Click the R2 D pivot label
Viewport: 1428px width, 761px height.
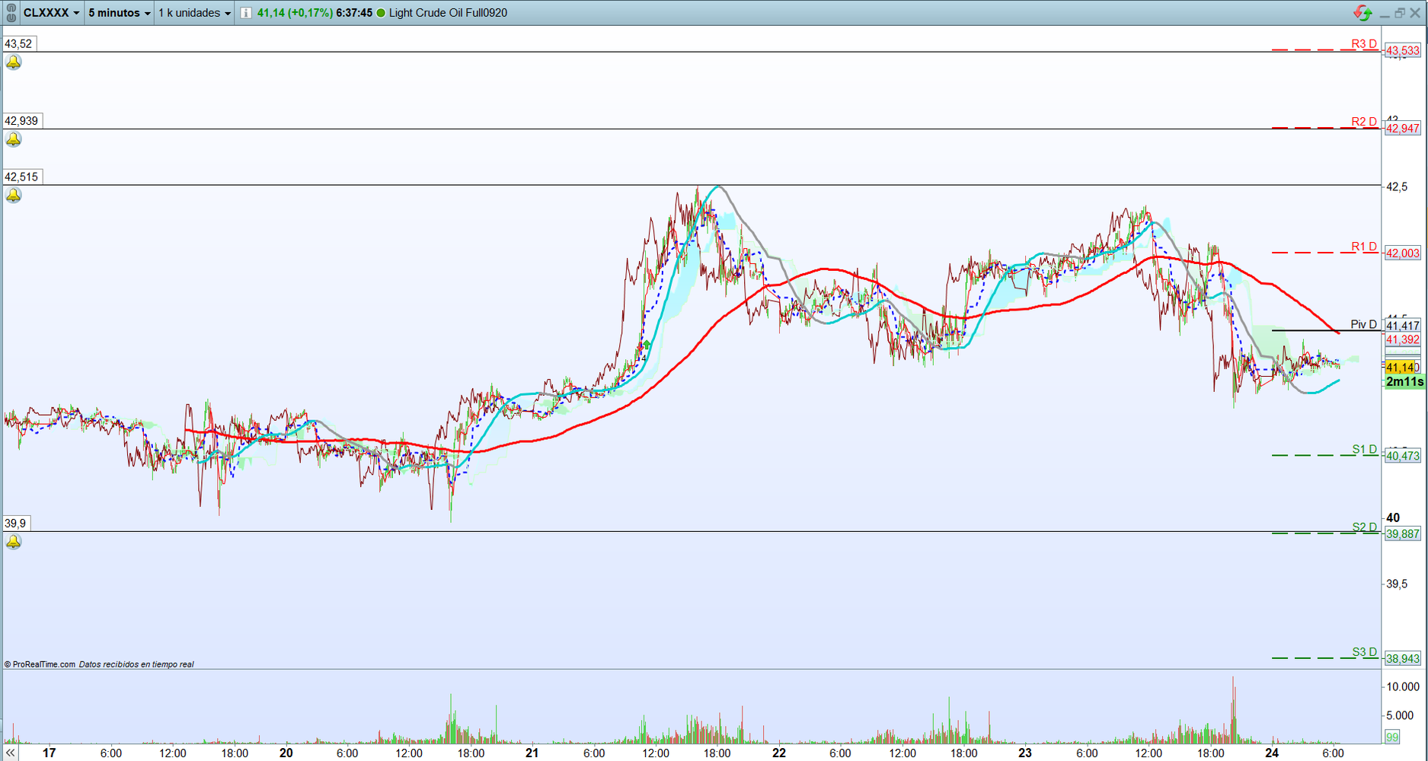coord(1364,122)
